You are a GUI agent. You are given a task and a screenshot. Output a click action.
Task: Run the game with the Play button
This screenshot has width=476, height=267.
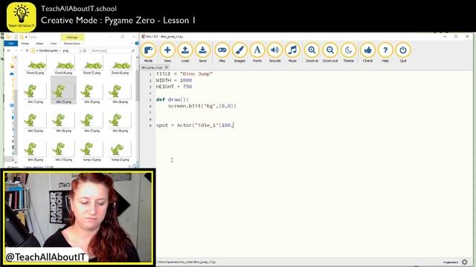point(222,53)
